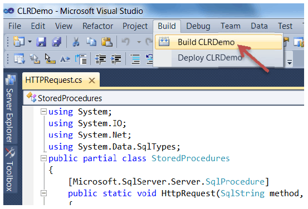Open the Undo history dropdown arrow

click(x=139, y=42)
